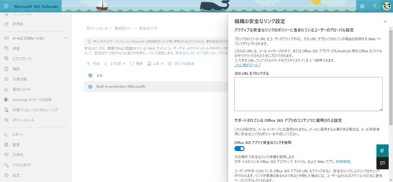Click the 確認 sidebar icon
The width and height of the screenshot is (393, 182).
[6, 69]
